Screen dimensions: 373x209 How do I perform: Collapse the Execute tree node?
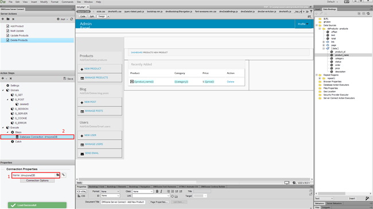click(3, 128)
